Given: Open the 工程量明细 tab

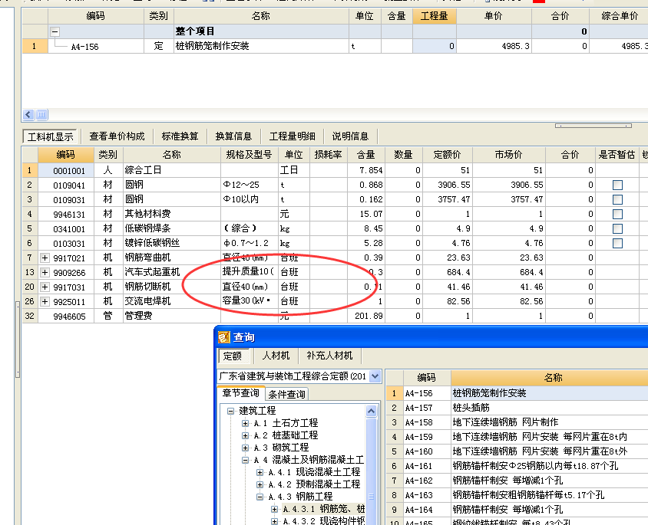Looking at the screenshot, I should click(x=293, y=136).
